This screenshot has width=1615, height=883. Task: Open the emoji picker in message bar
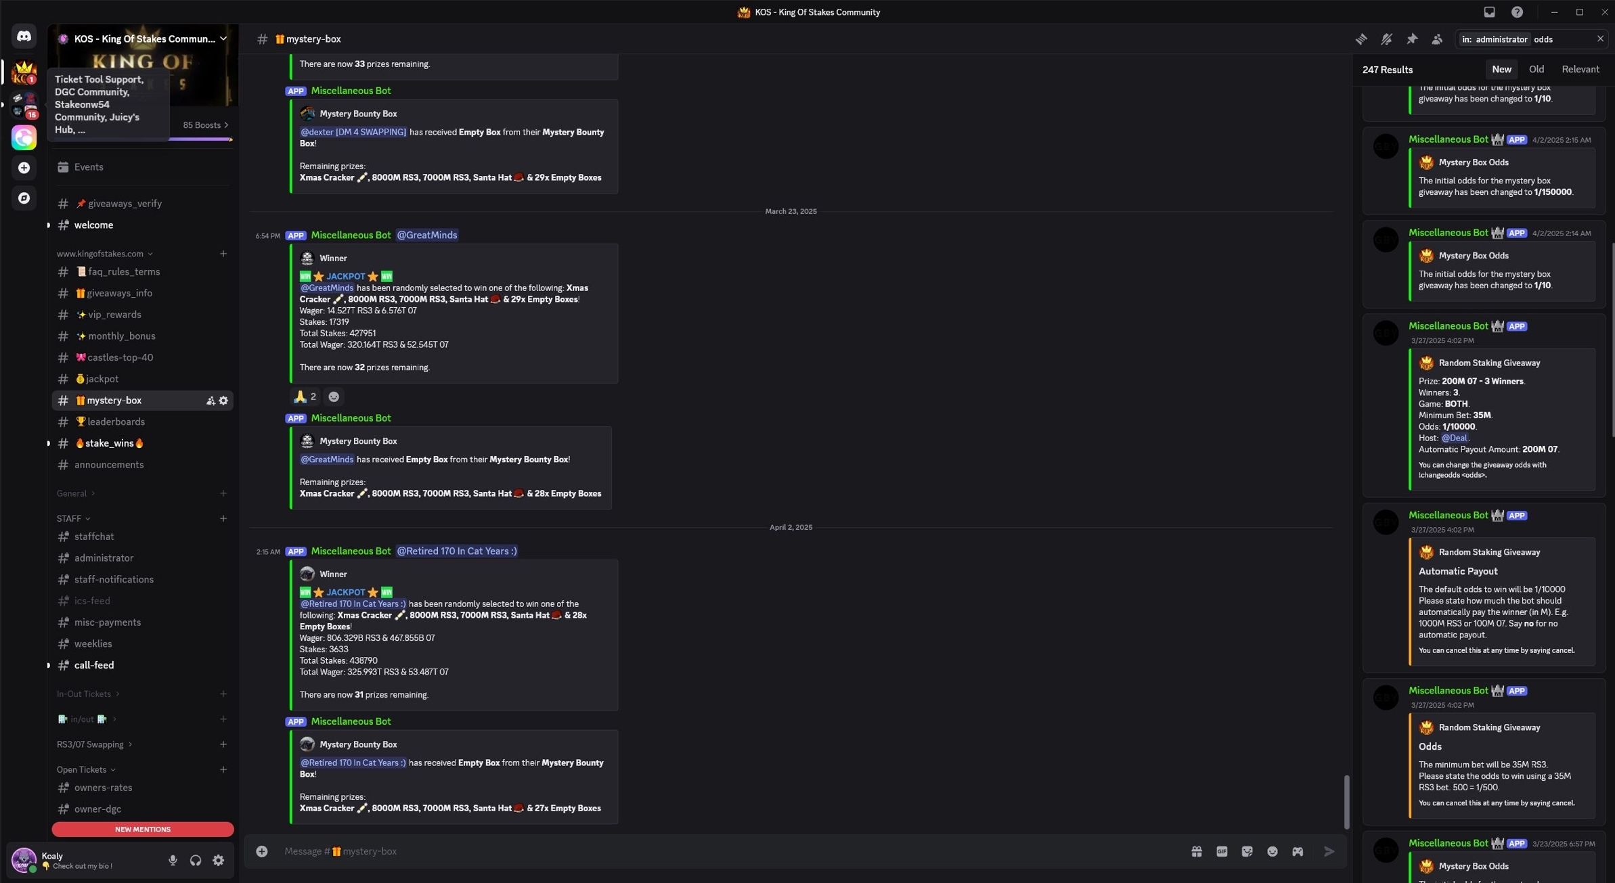[1273, 851]
